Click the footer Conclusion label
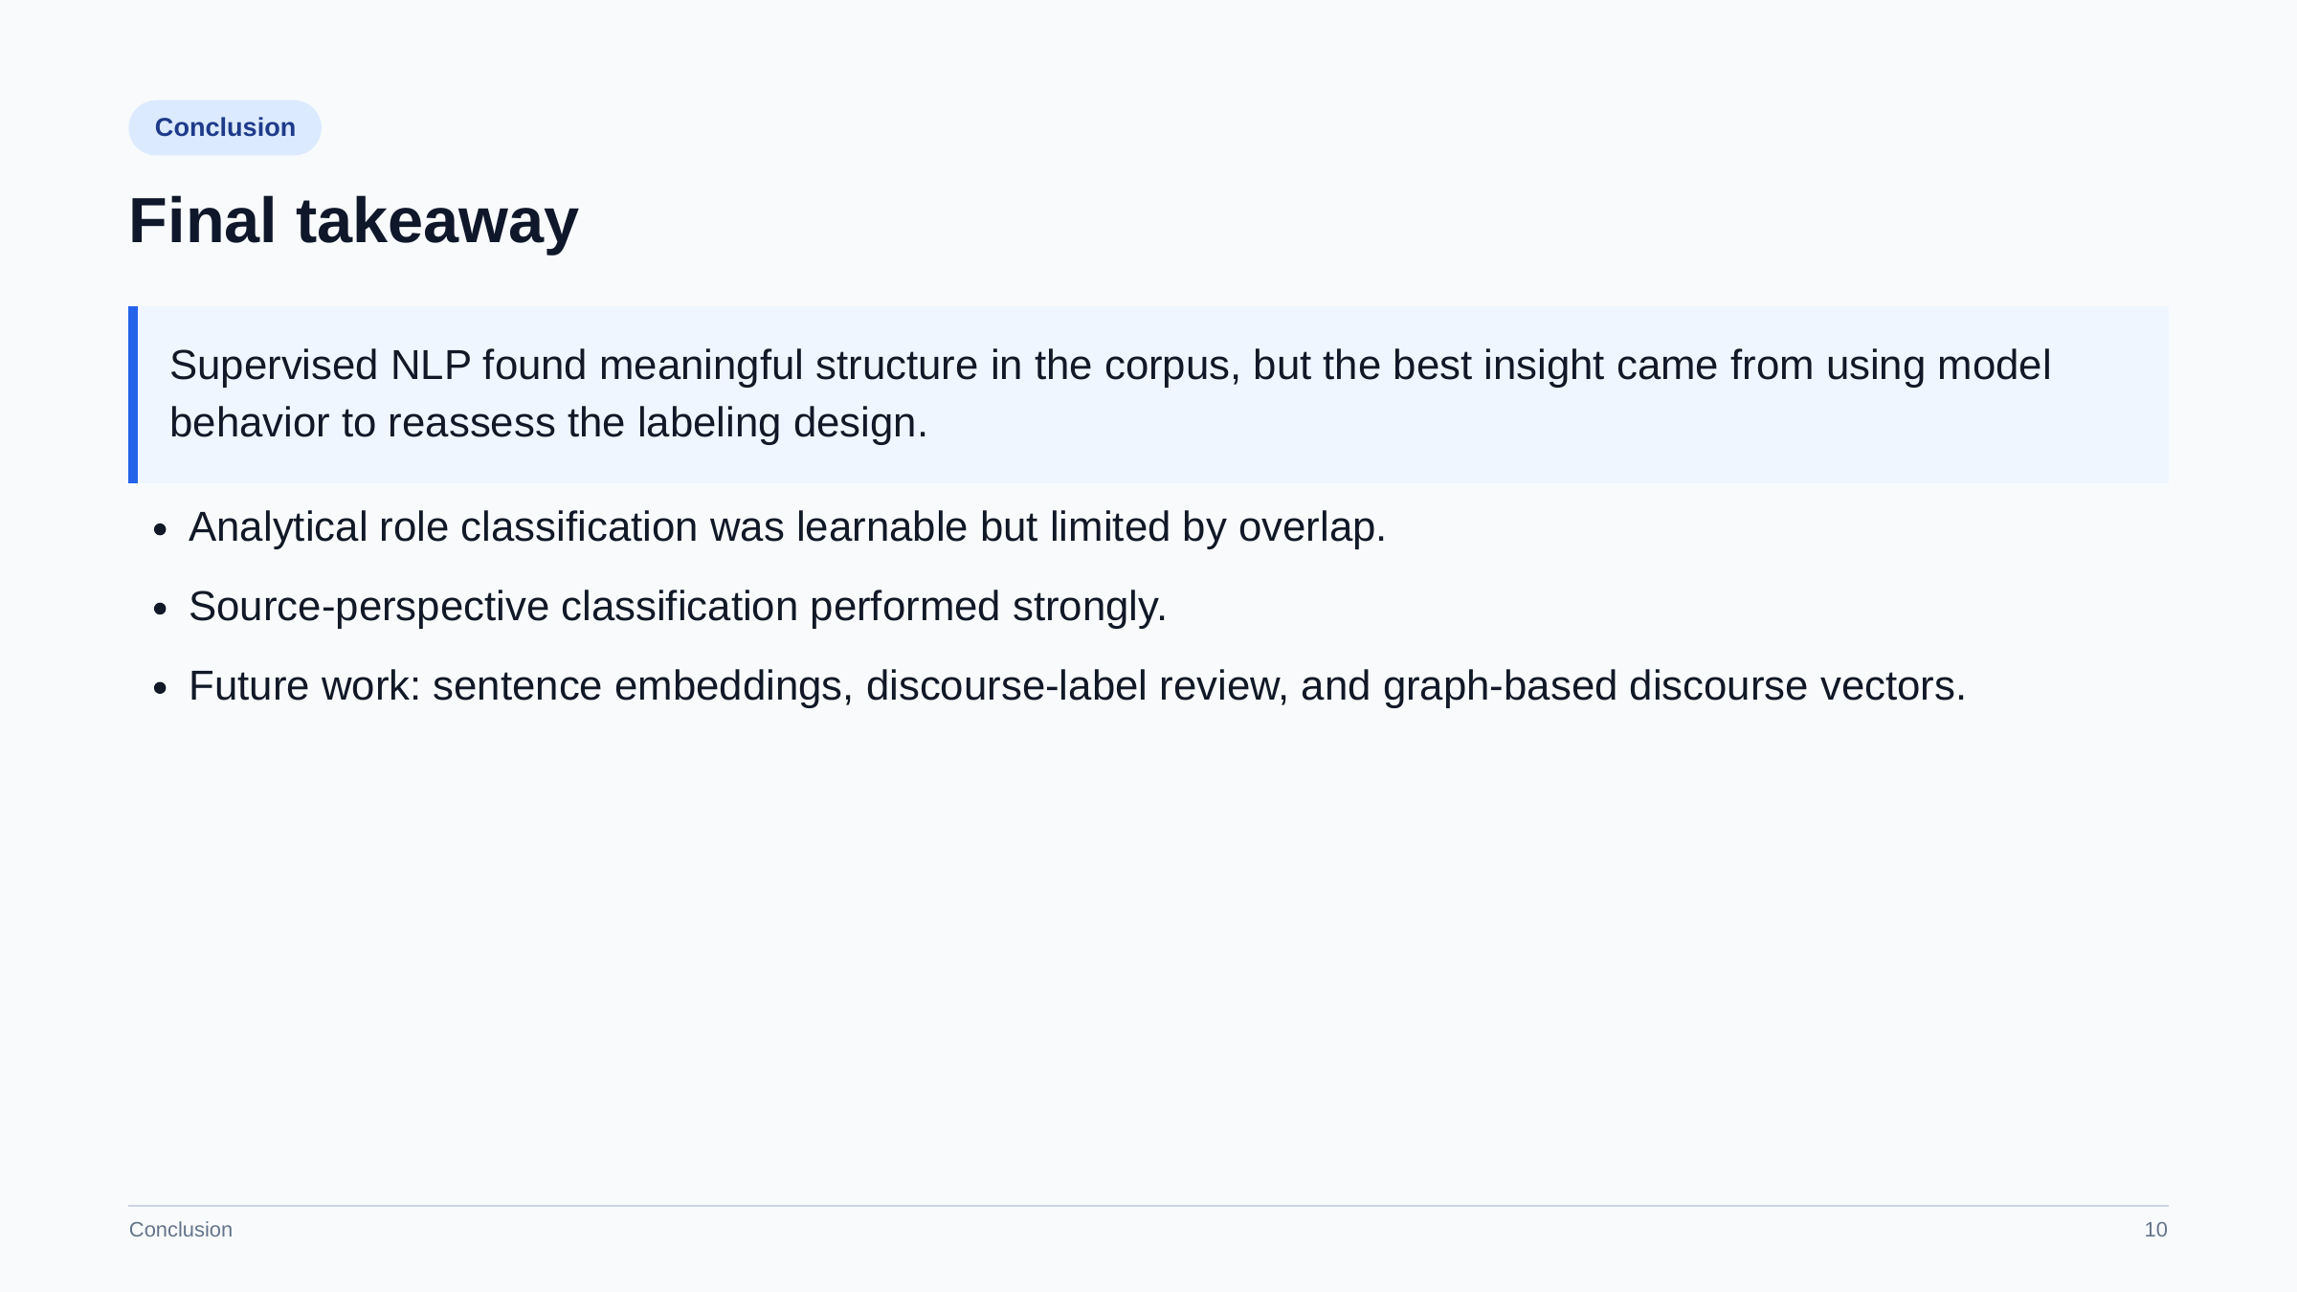 pyautogui.click(x=181, y=1230)
